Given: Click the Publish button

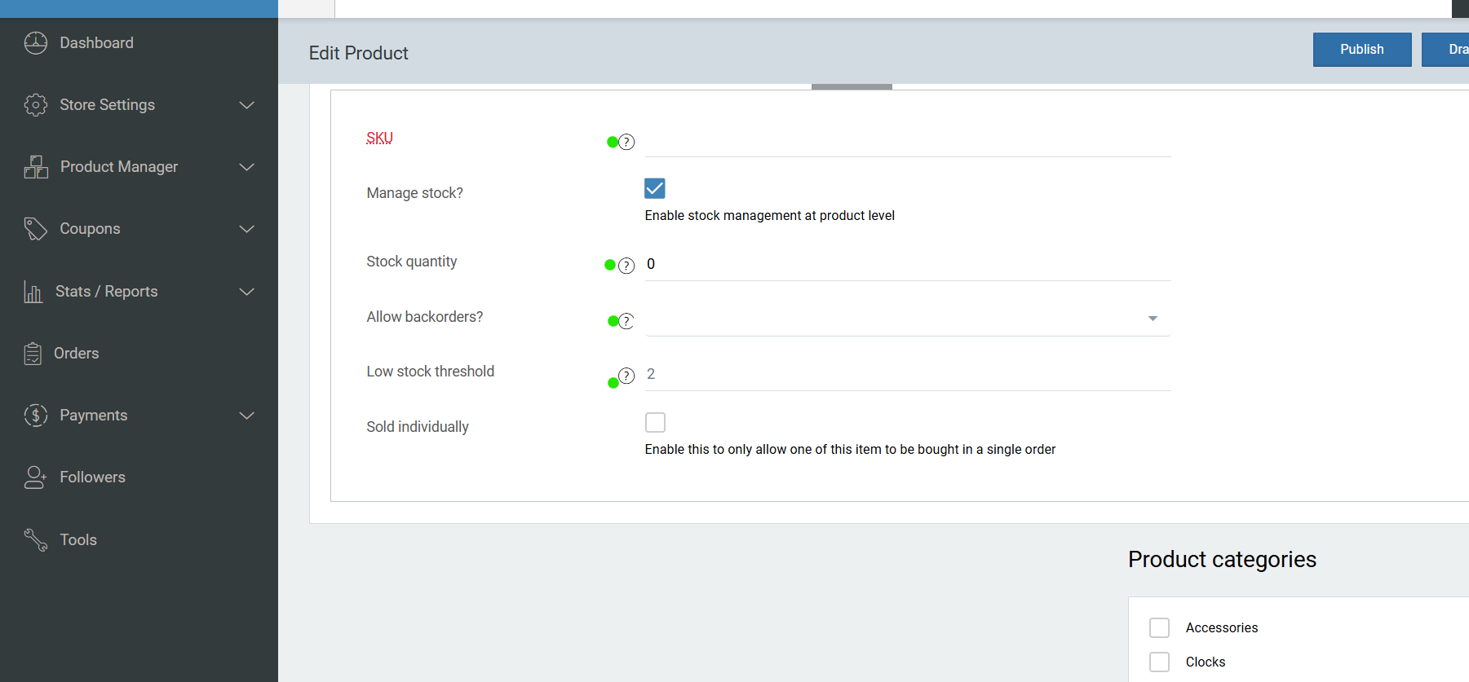Looking at the screenshot, I should [1361, 50].
